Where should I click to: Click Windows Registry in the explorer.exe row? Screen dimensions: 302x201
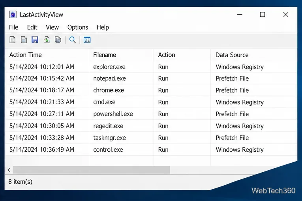pyautogui.click(x=240, y=67)
